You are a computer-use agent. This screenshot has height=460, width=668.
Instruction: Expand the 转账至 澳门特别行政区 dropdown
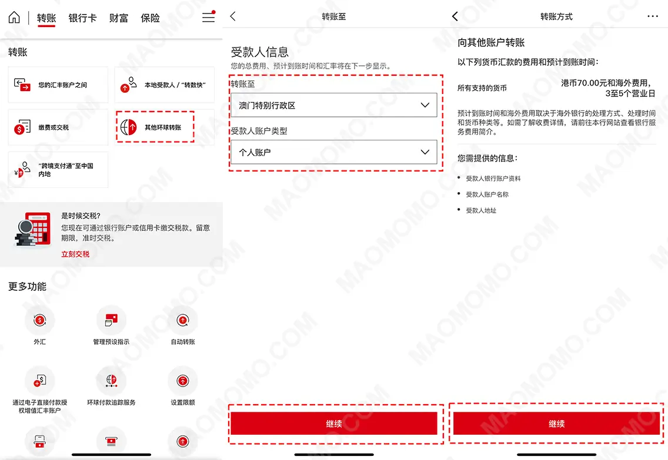click(x=333, y=105)
